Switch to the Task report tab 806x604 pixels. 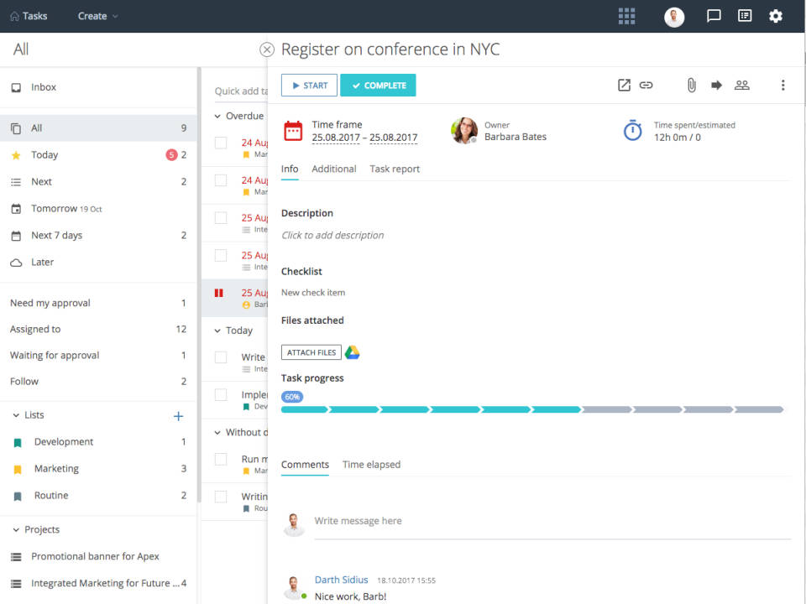pyautogui.click(x=395, y=169)
